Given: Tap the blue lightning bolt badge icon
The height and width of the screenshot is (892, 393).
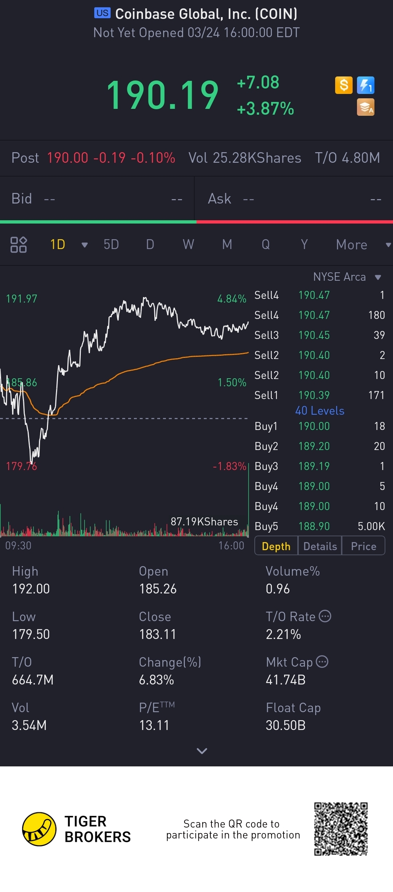Looking at the screenshot, I should point(366,85).
